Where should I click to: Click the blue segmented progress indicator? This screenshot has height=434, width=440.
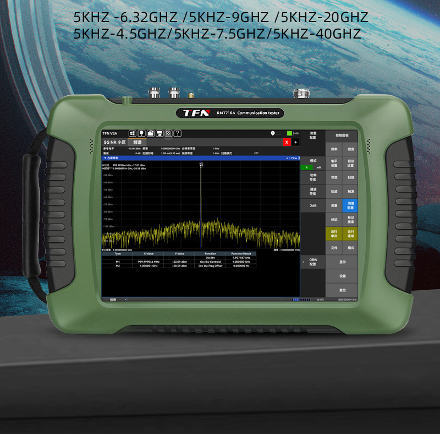301,300
